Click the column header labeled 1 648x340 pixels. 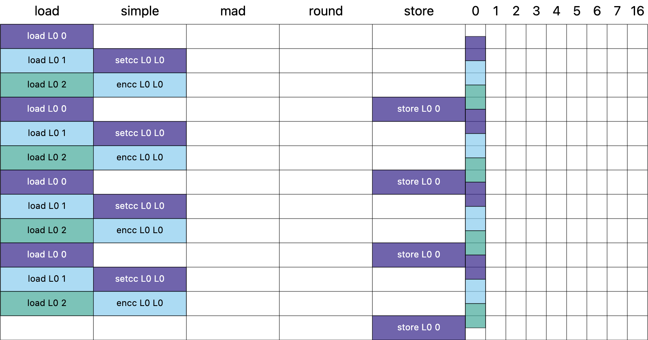point(496,11)
